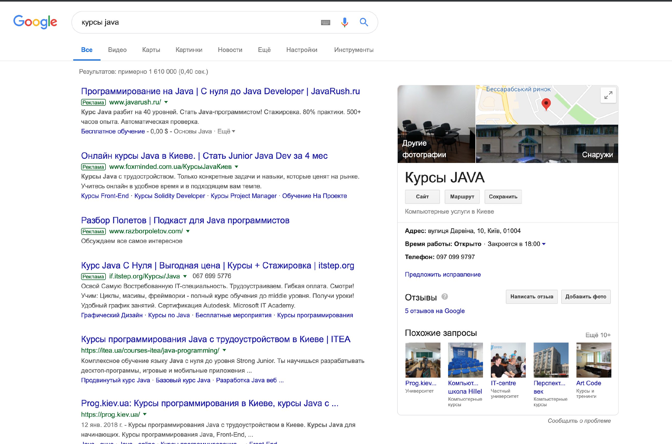672x444 pixels.
Task: Open the on-screen keyboard icon in search box
Action: pos(325,22)
